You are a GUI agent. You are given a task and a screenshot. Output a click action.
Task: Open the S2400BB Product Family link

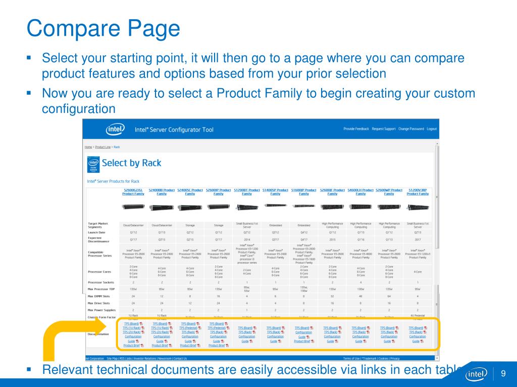point(162,192)
